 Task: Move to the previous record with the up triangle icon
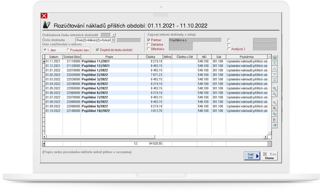pyautogui.click(x=275, y=69)
